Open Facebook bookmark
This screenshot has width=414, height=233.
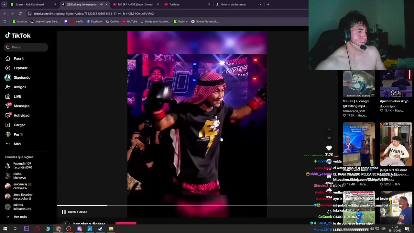click(x=94, y=22)
